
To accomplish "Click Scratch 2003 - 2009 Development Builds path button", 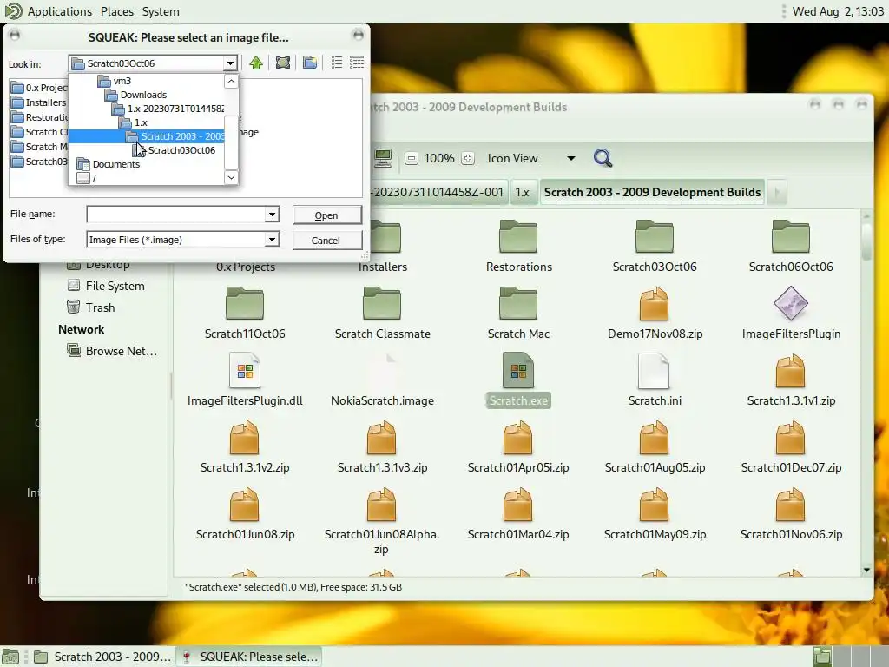I will pyautogui.click(x=652, y=192).
